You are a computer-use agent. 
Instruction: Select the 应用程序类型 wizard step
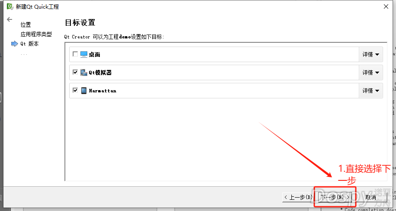coord(36,34)
